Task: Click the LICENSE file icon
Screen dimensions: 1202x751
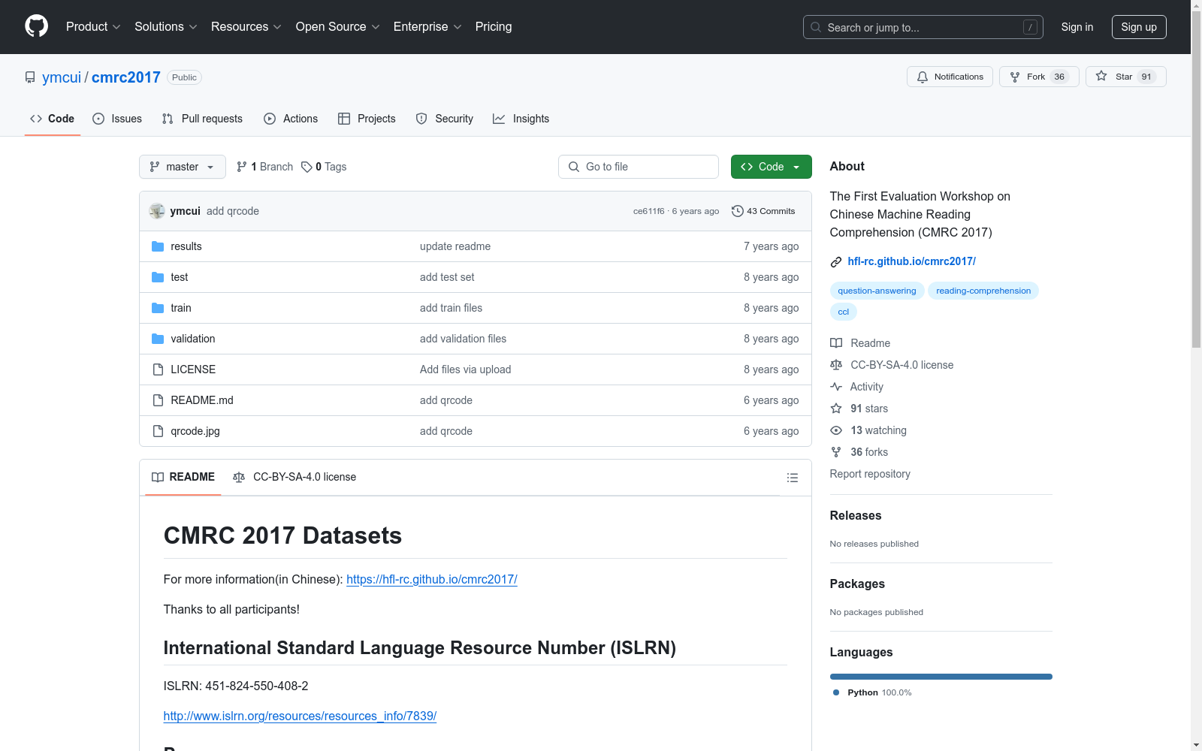Action: tap(158, 369)
